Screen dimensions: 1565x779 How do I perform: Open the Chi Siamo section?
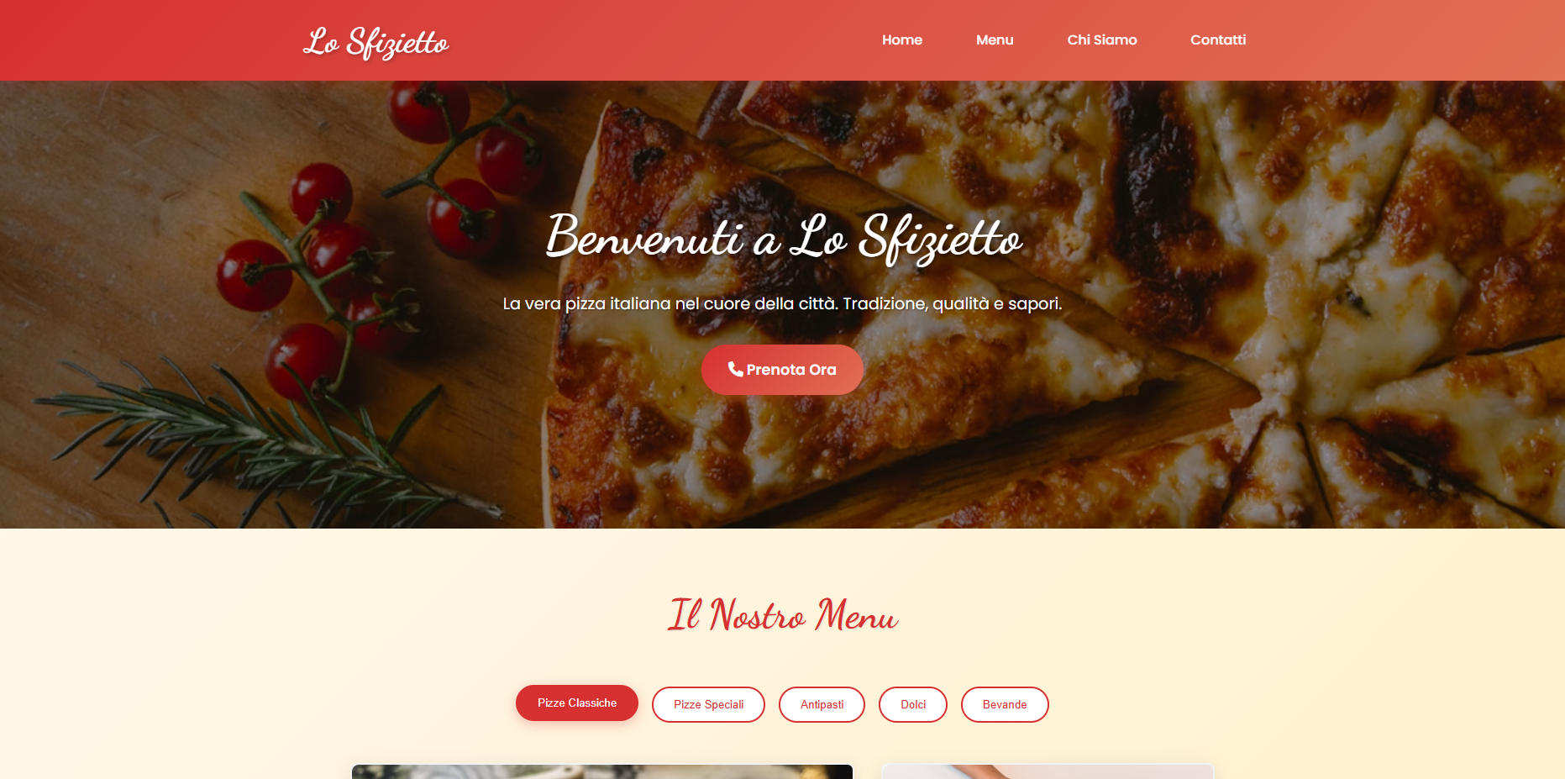[1102, 39]
